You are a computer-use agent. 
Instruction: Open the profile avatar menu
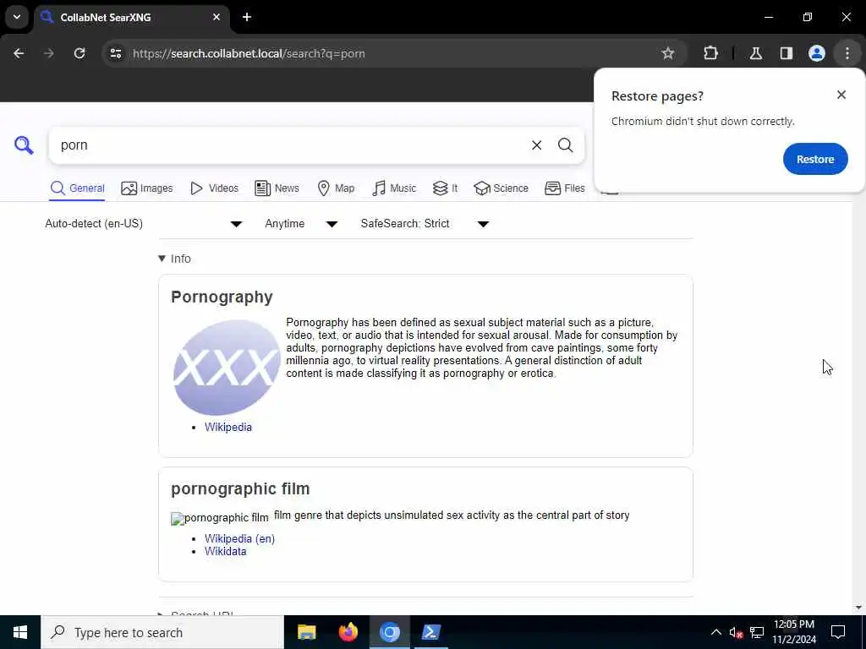tap(816, 53)
